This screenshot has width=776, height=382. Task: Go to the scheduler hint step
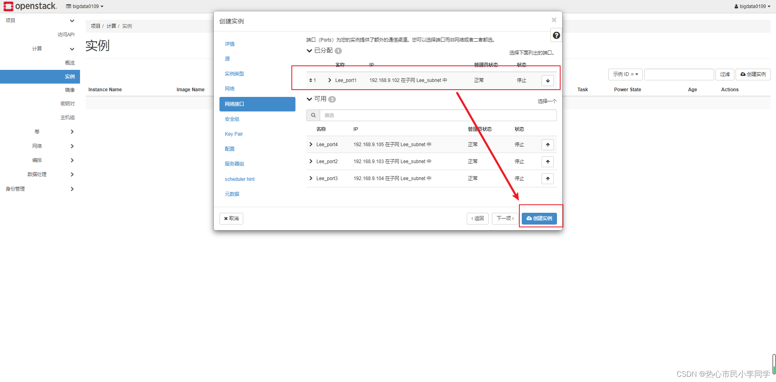(x=240, y=179)
